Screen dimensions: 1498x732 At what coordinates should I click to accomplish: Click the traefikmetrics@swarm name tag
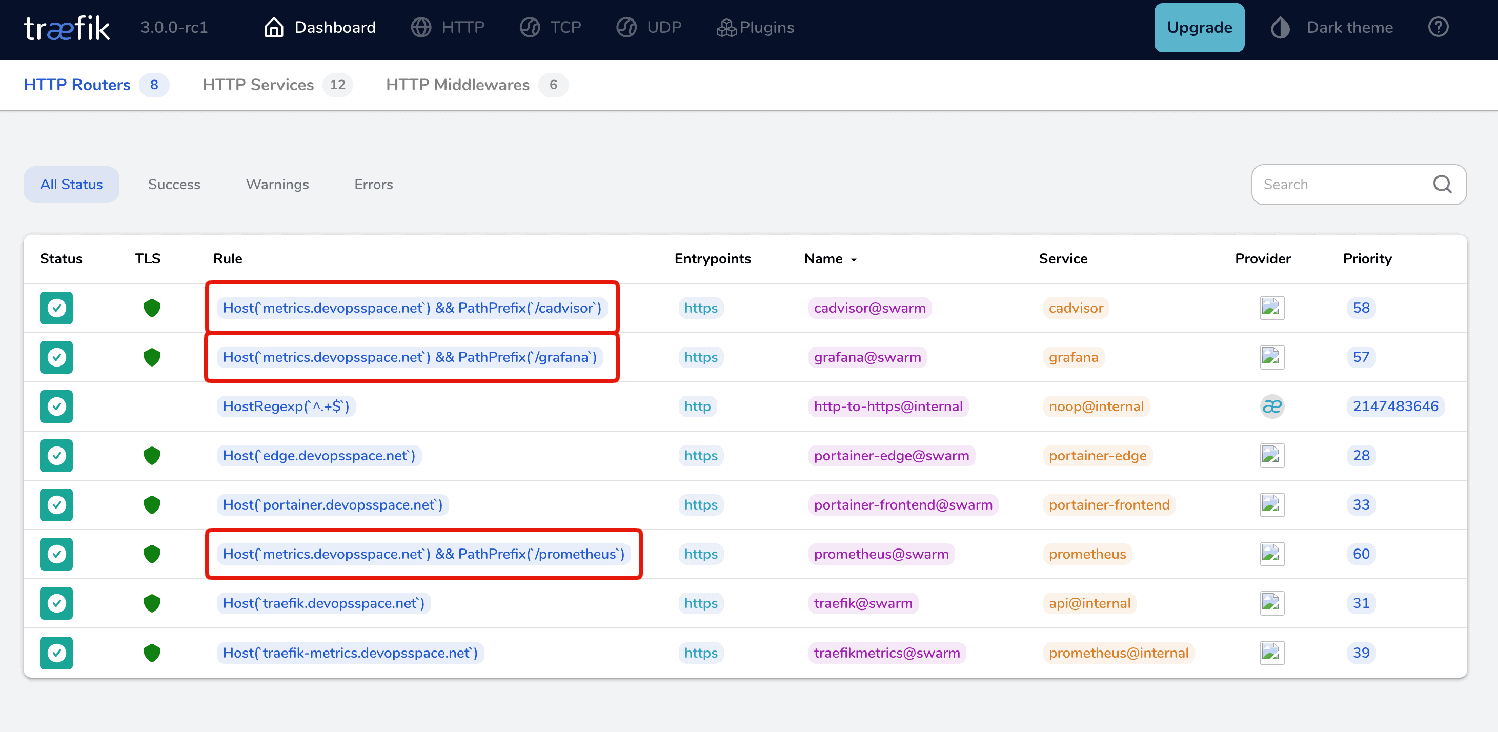click(x=887, y=653)
